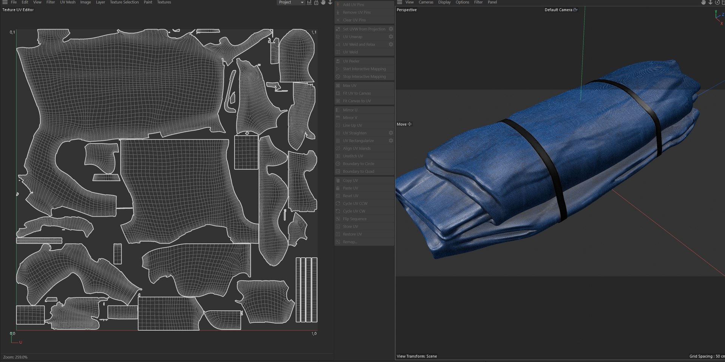This screenshot has height=362, width=725.
Task: Click Mirror U command
Action: pyautogui.click(x=364, y=110)
